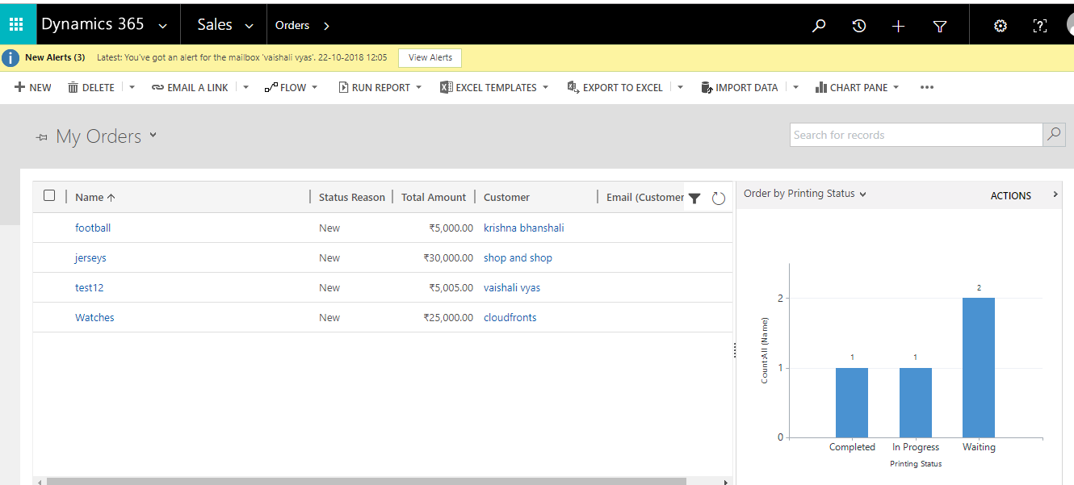This screenshot has height=485, width=1074.
Task: Click the Completed bar in chart
Action: [852, 403]
